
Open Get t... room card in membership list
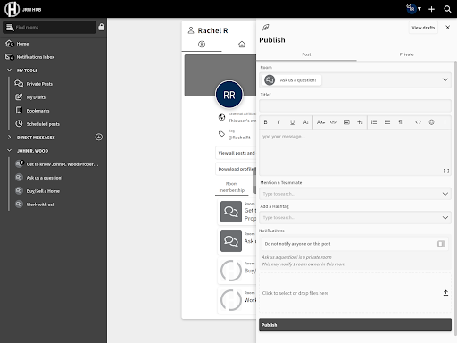[237, 212]
